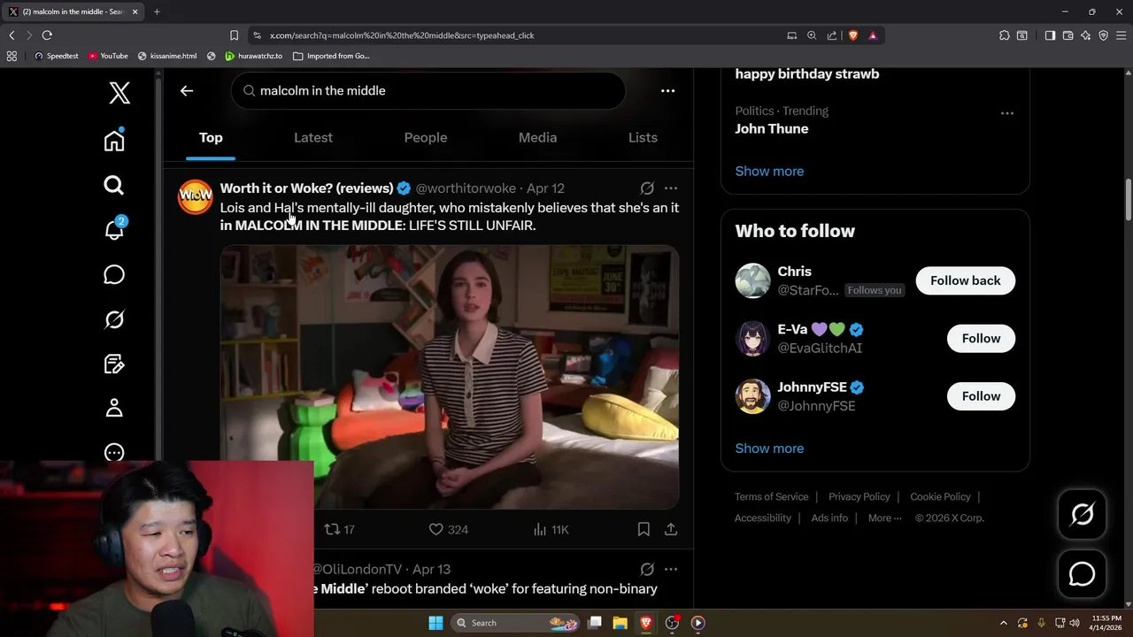Open File Explorer from taskbar
1133x637 pixels.
(620, 623)
